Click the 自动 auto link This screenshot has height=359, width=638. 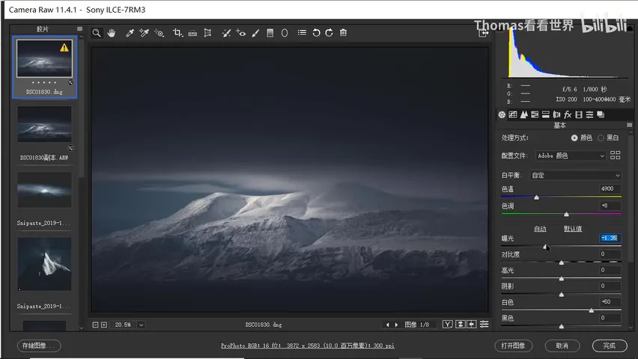click(x=540, y=229)
